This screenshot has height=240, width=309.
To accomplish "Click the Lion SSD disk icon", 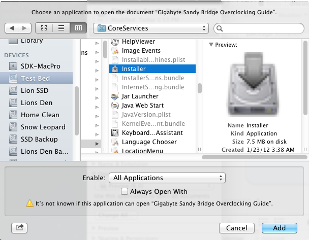I will pos(13,90).
